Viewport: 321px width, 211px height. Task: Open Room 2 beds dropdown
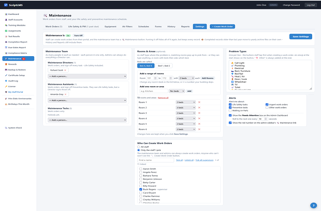coord(186,108)
